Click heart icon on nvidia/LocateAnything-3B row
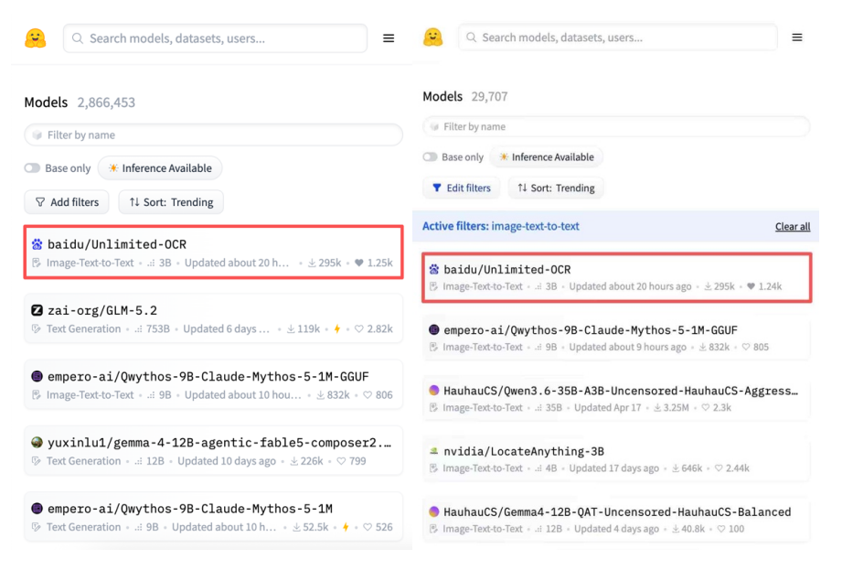Image resolution: width=853 pixels, height=570 pixels. pyautogui.click(x=719, y=468)
